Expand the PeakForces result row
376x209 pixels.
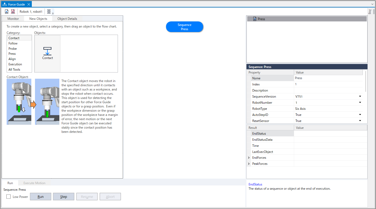tap(249, 164)
